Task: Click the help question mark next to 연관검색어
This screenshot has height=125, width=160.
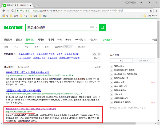Action: (15, 54)
